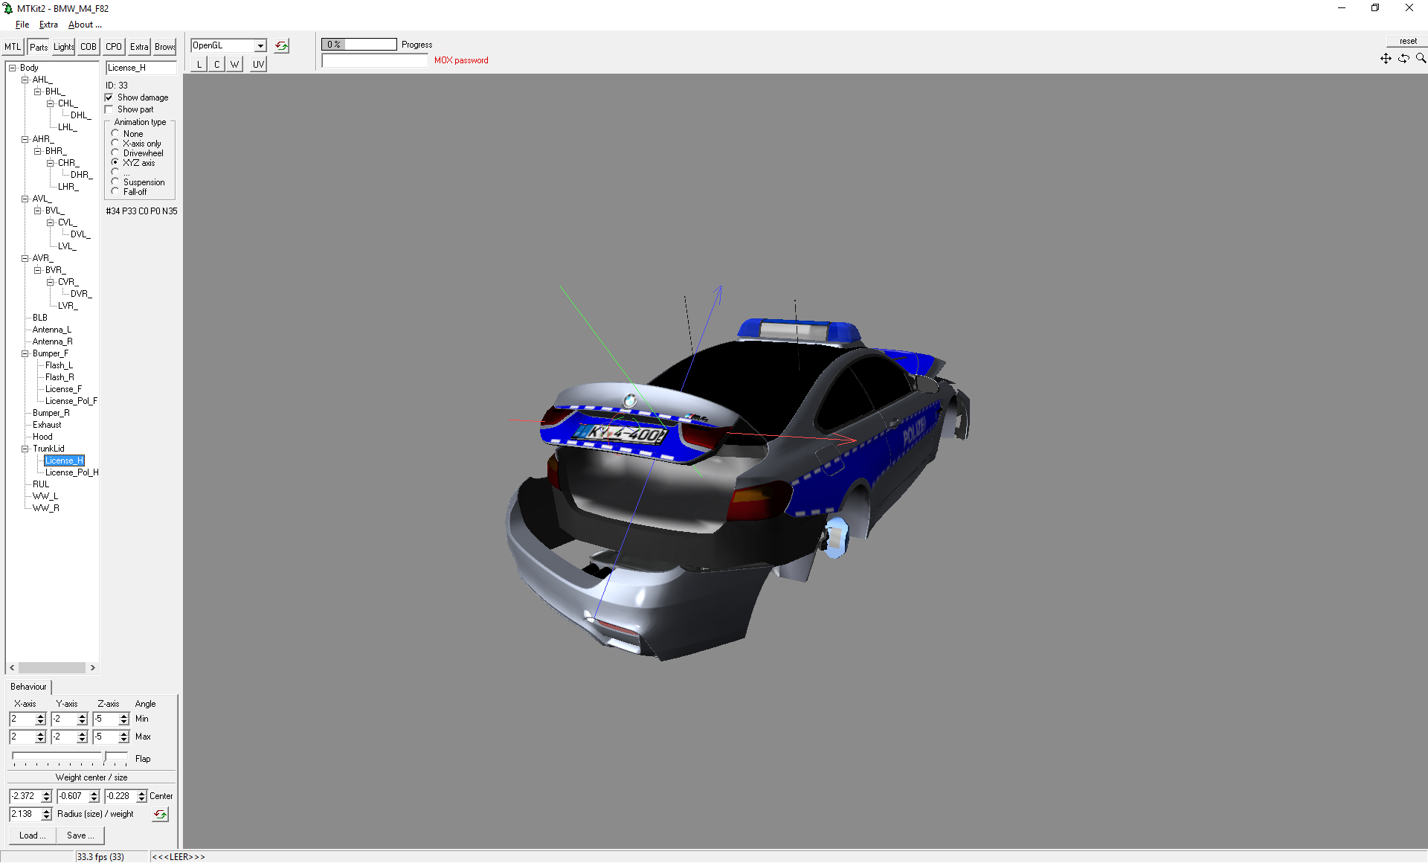1428x863 pixels.
Task: Select Suspension animation type
Action: pyautogui.click(x=115, y=182)
